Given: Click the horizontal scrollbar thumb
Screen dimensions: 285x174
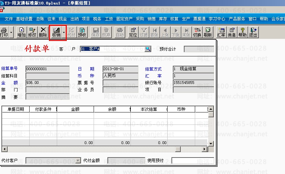Looking at the screenshot, I should [x=178, y=149].
